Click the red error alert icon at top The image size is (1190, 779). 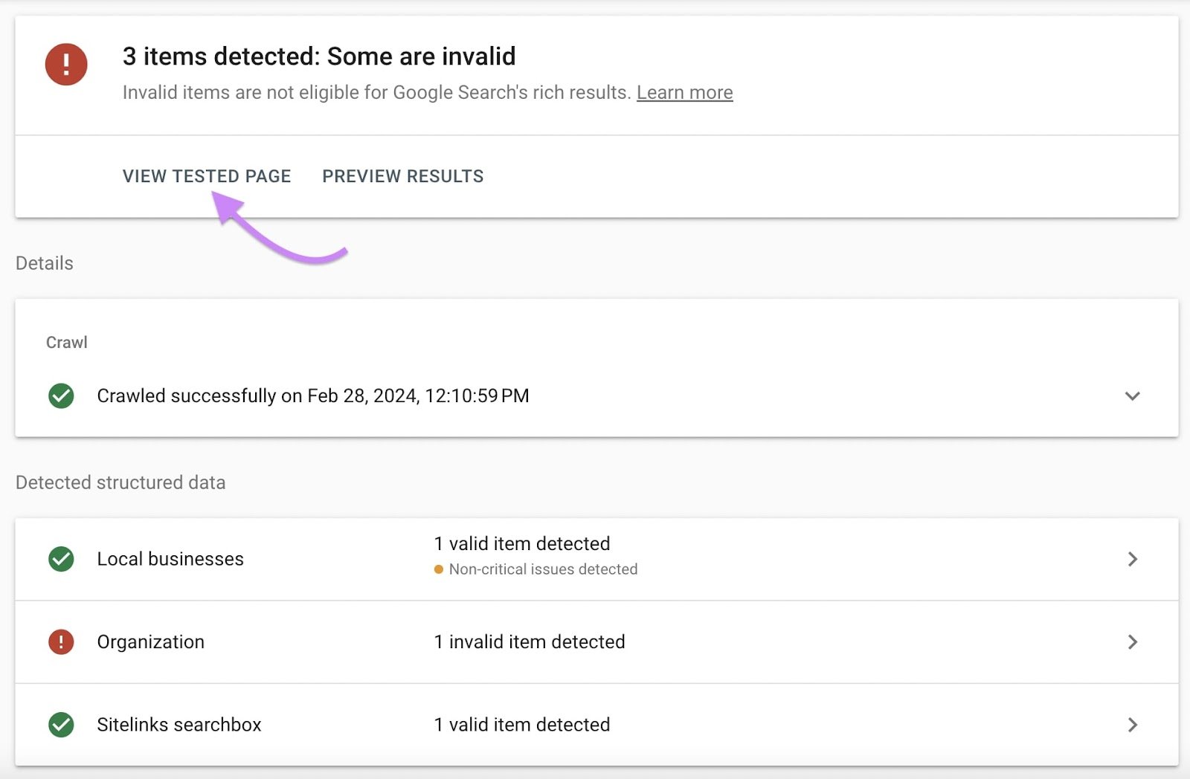pyautogui.click(x=66, y=64)
